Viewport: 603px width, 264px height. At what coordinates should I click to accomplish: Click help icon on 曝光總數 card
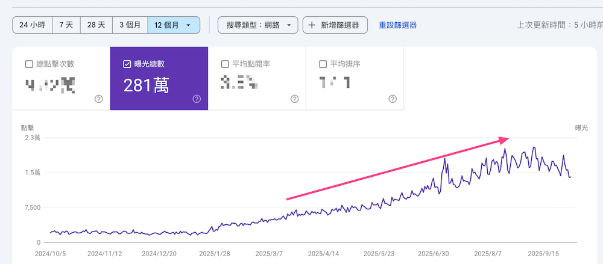(197, 99)
